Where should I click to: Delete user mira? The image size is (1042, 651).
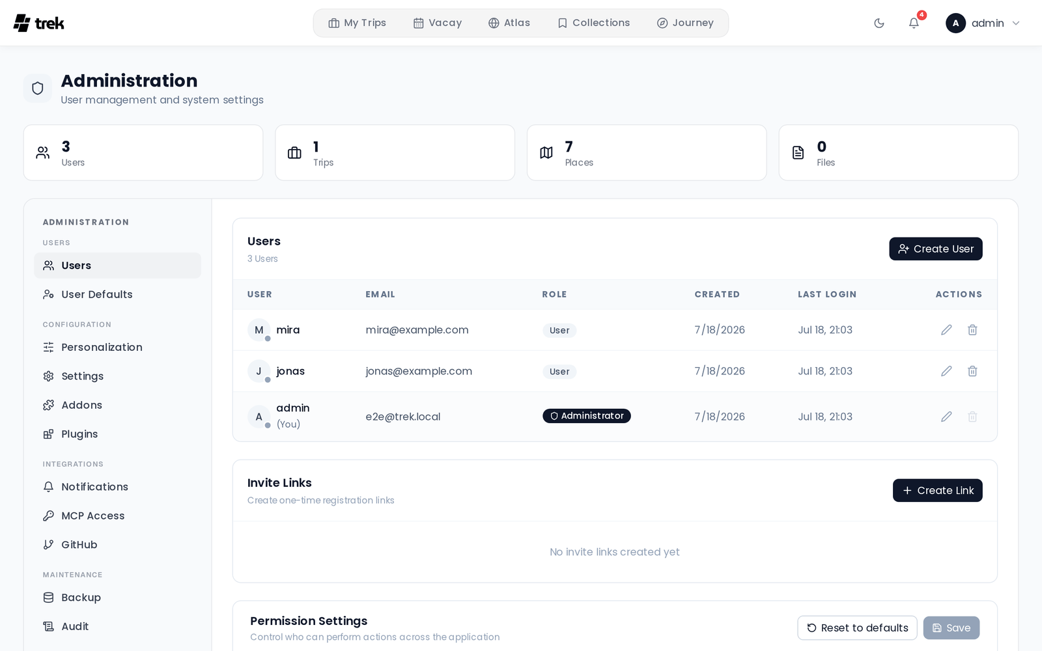coord(972,330)
